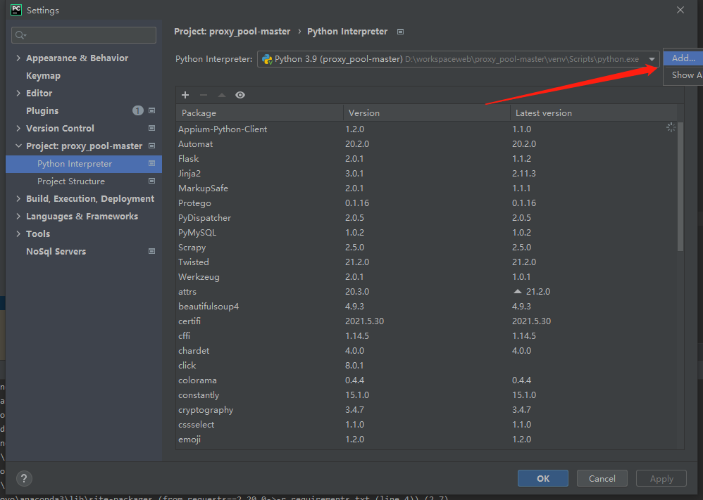Select the colorama package row

(426, 380)
